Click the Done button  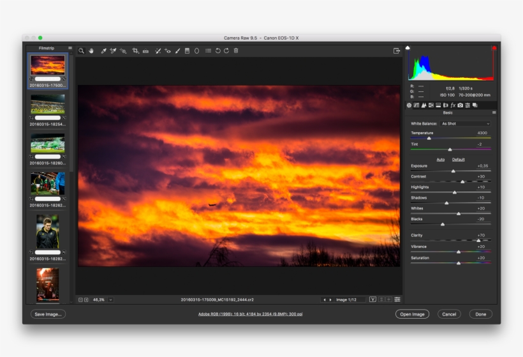click(x=481, y=314)
